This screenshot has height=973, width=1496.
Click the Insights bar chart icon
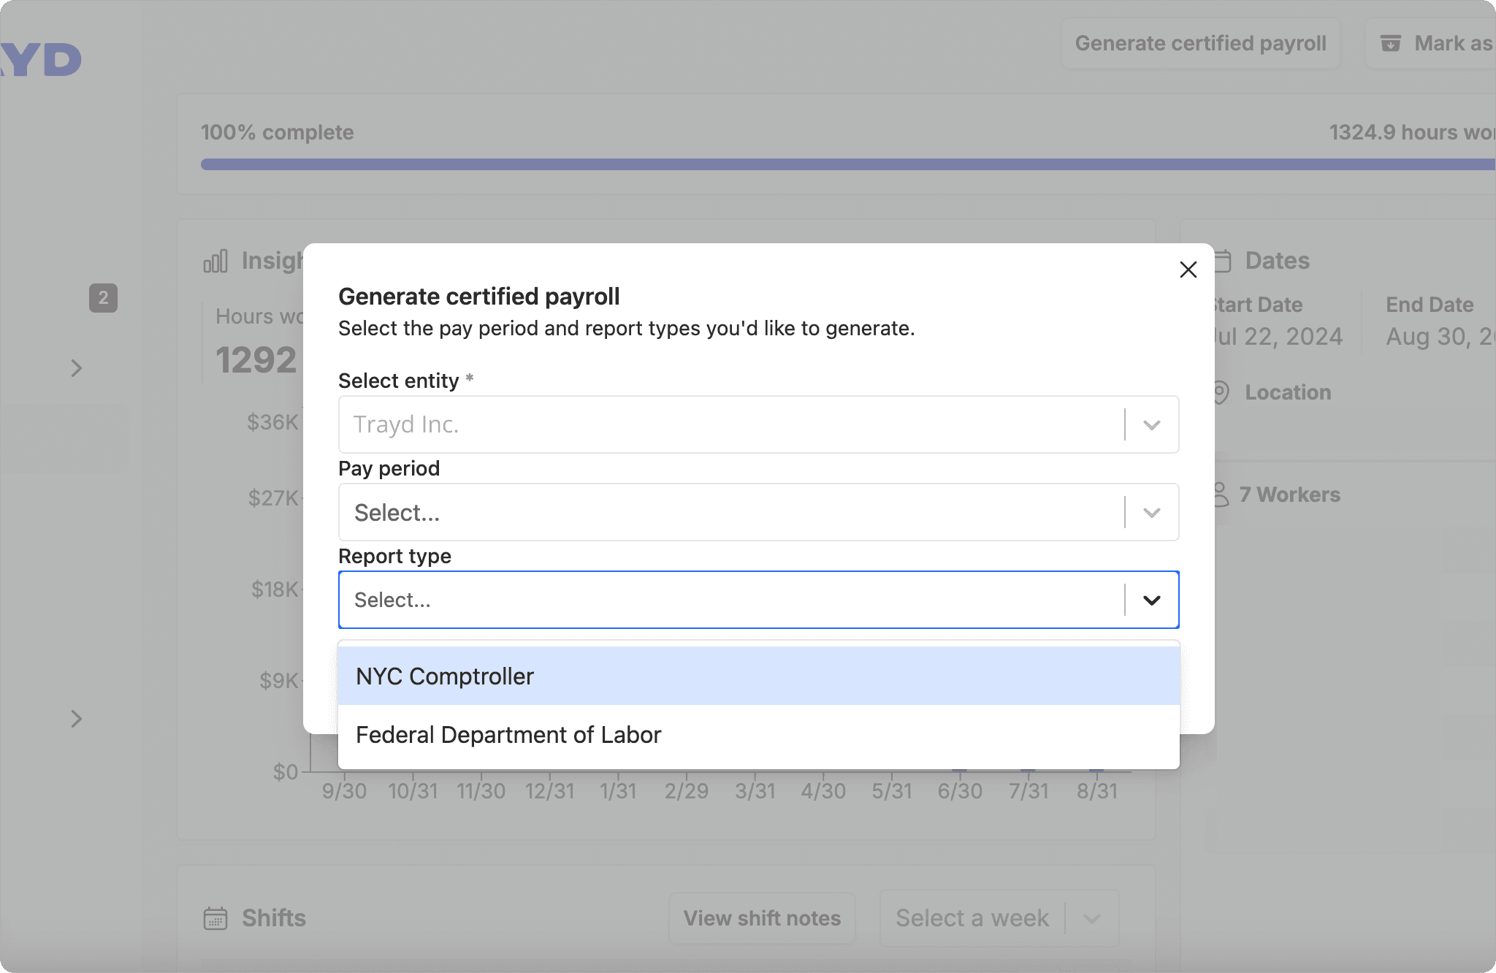[215, 261]
